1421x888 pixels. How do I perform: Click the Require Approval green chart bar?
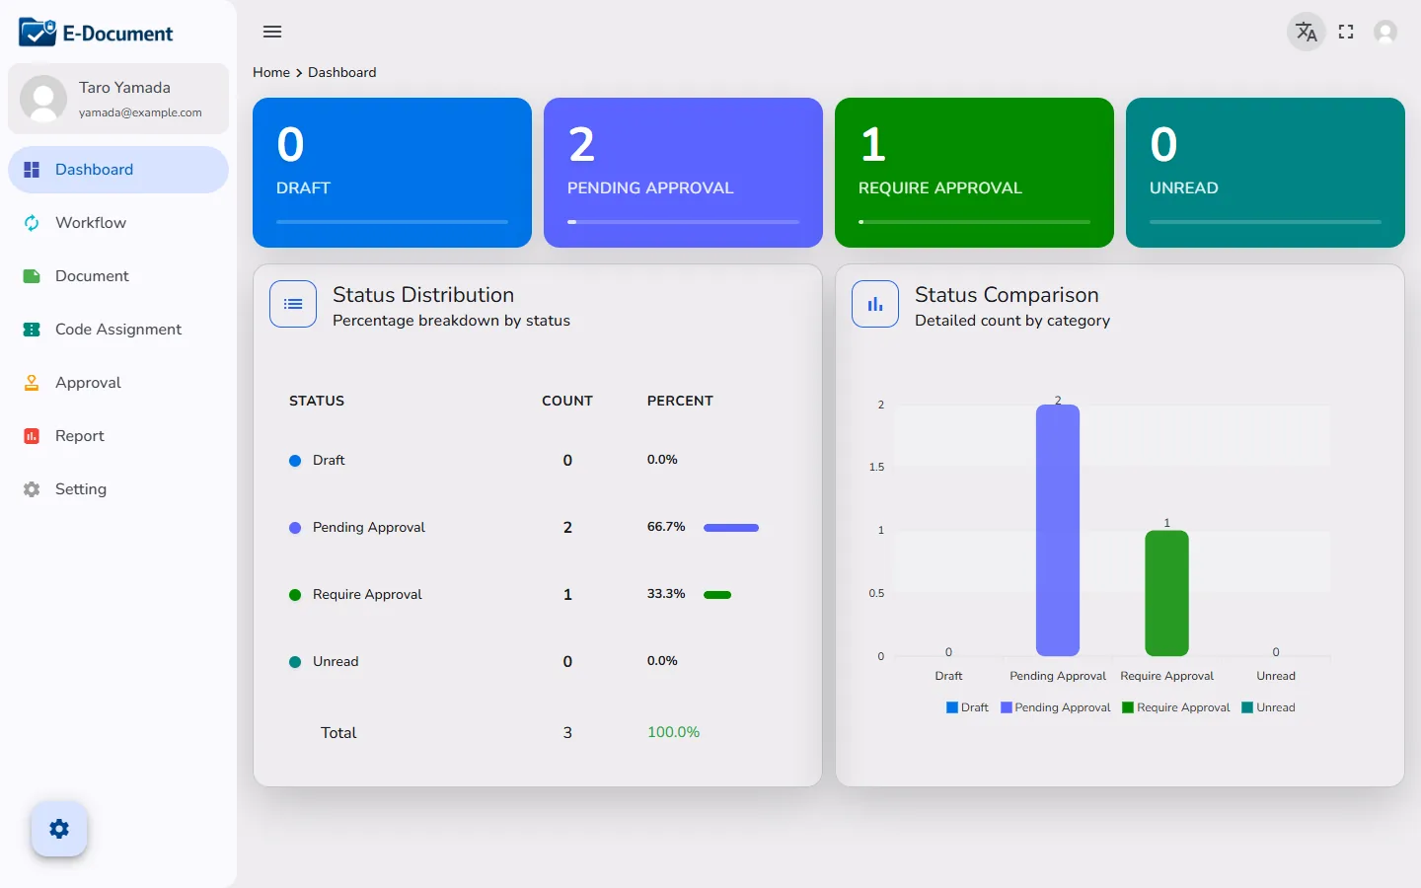[x=1166, y=593]
